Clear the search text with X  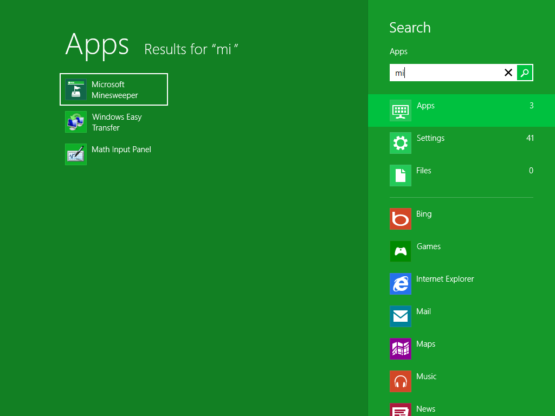[x=508, y=73]
